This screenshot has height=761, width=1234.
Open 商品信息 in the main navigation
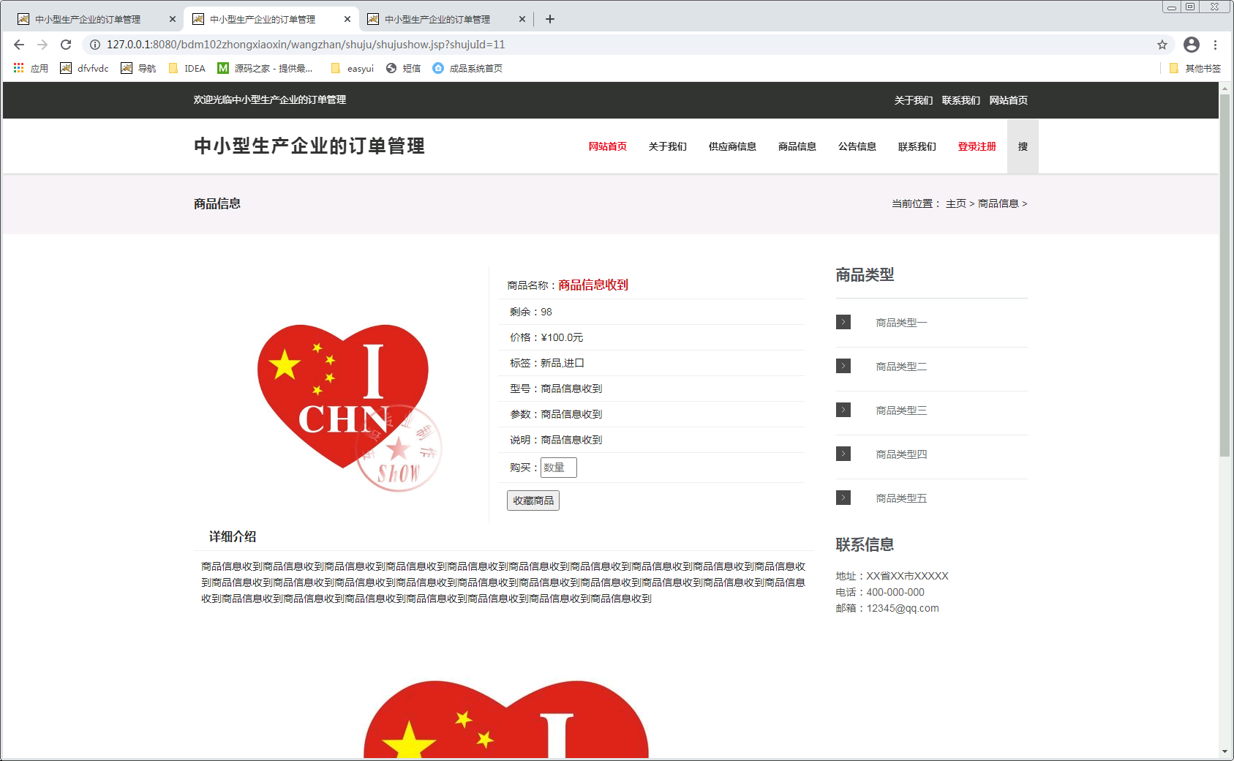pos(797,146)
